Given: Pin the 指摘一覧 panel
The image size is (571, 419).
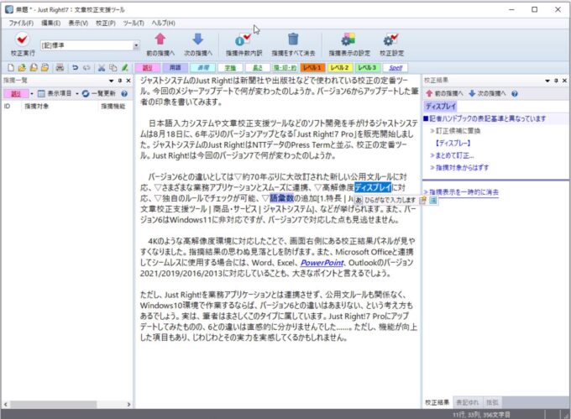Looking at the screenshot, I should (x=120, y=81).
